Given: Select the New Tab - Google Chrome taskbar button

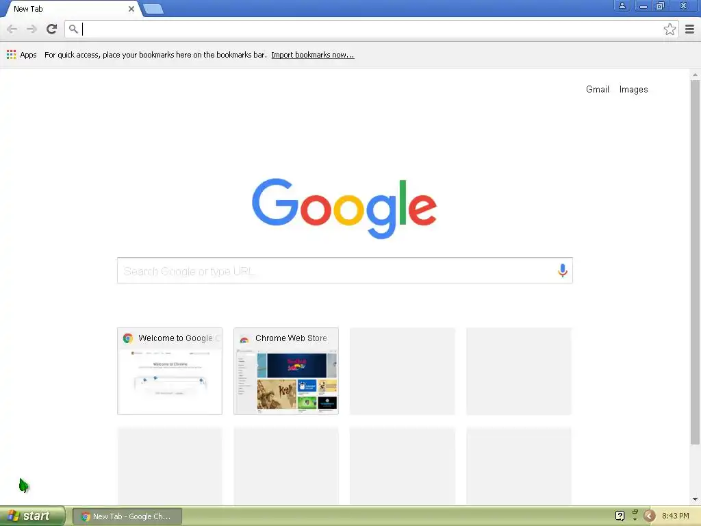Looking at the screenshot, I should point(127,516).
